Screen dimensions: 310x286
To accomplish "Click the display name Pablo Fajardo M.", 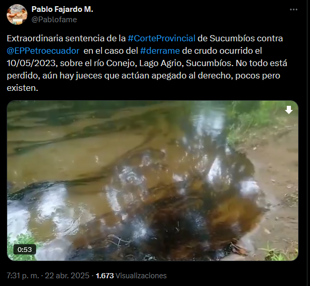I will [x=62, y=9].
